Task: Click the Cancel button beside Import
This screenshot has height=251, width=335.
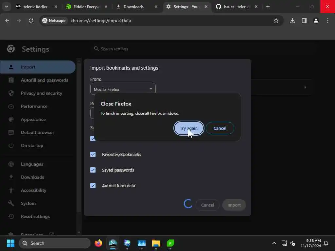Action: (207, 205)
